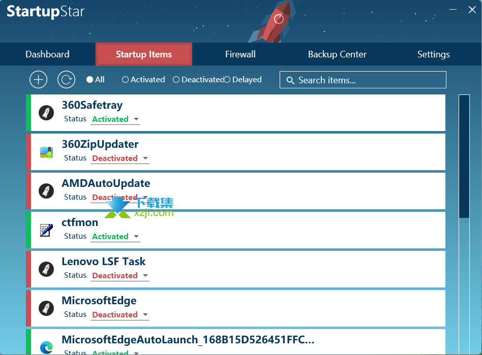Click the MicrosoftEdge rocket icon
The image size is (482, 355).
[46, 308]
